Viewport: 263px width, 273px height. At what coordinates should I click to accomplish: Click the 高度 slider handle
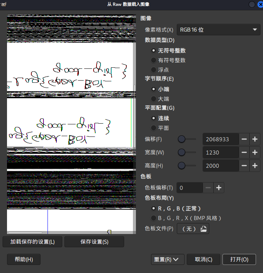[x=182, y=166]
